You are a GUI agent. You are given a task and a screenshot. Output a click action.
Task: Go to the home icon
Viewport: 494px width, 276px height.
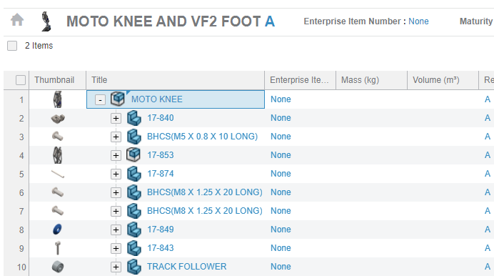(x=17, y=20)
